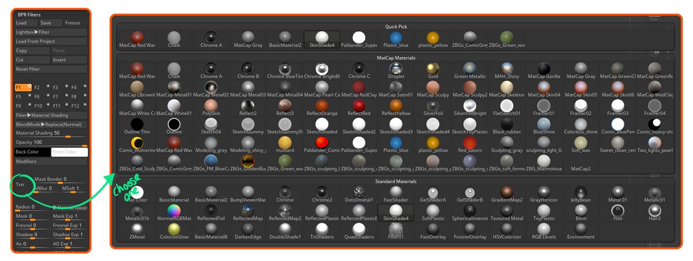This screenshot has width=693, height=261.
Task: Pick the NormalRGBMat standard material
Action: coord(174,213)
